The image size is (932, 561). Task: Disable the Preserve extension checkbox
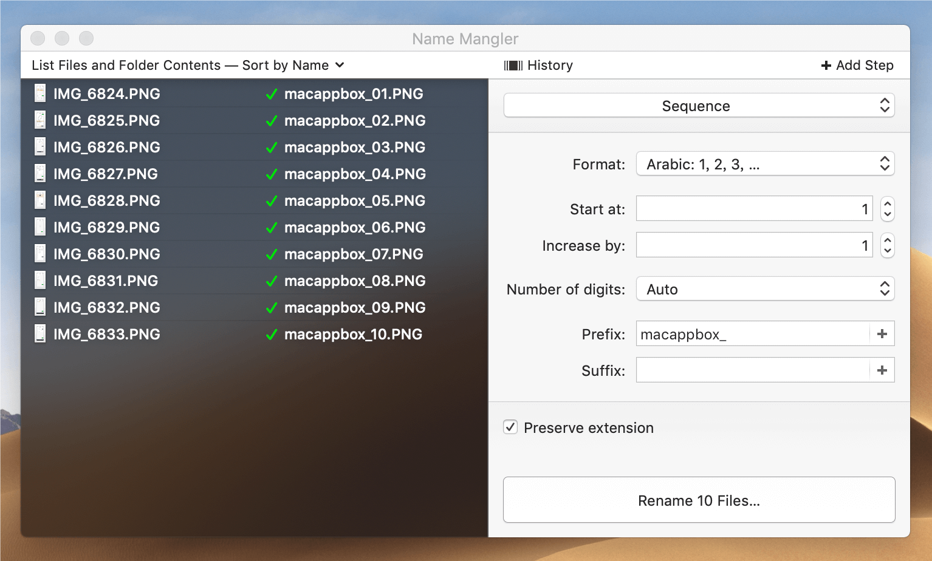[510, 427]
